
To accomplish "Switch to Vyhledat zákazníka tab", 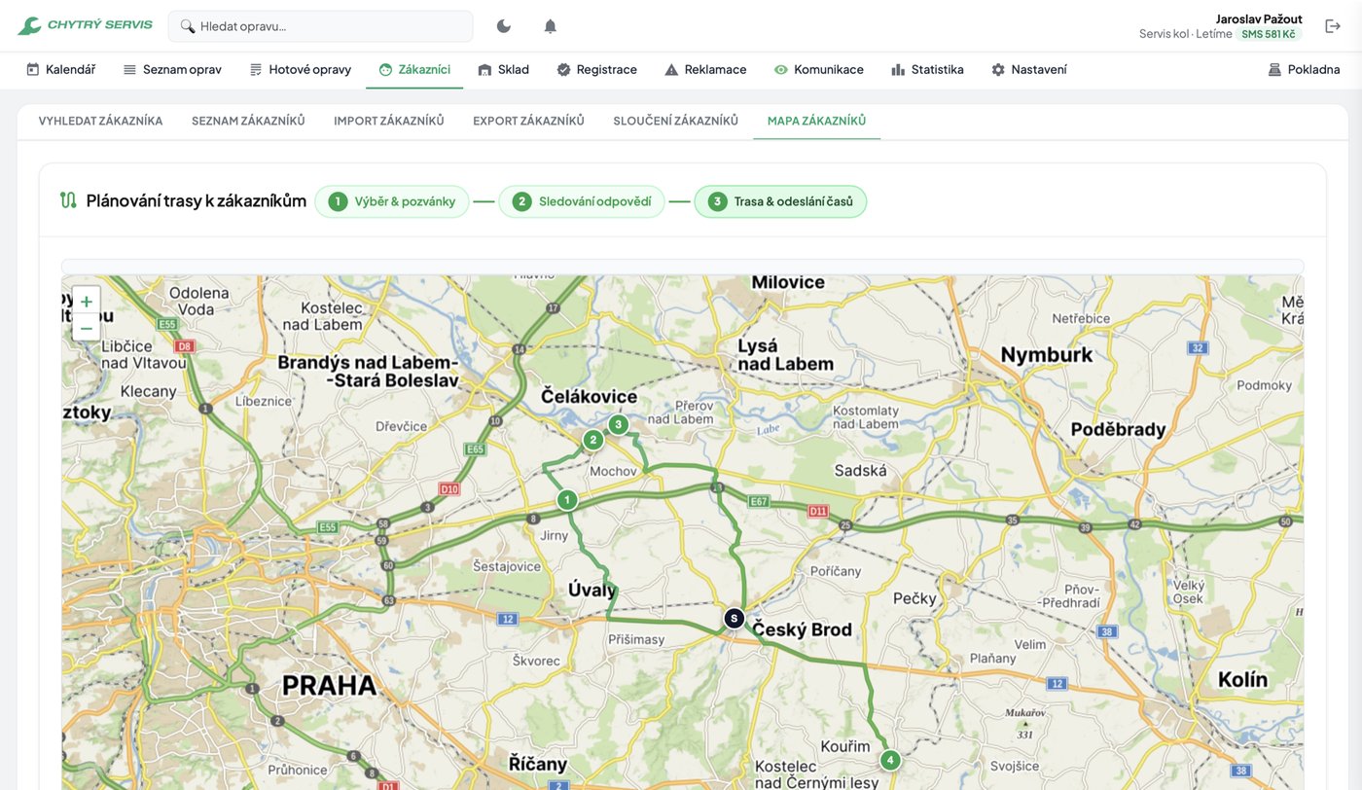I will 100,121.
